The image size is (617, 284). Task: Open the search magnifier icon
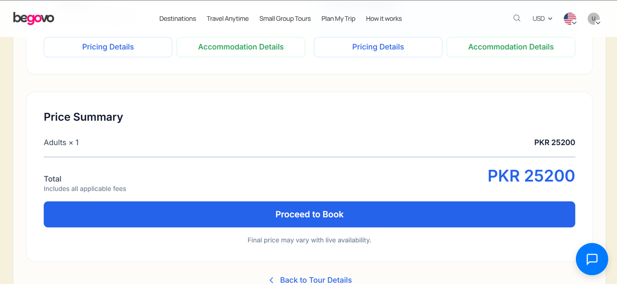pos(517,18)
